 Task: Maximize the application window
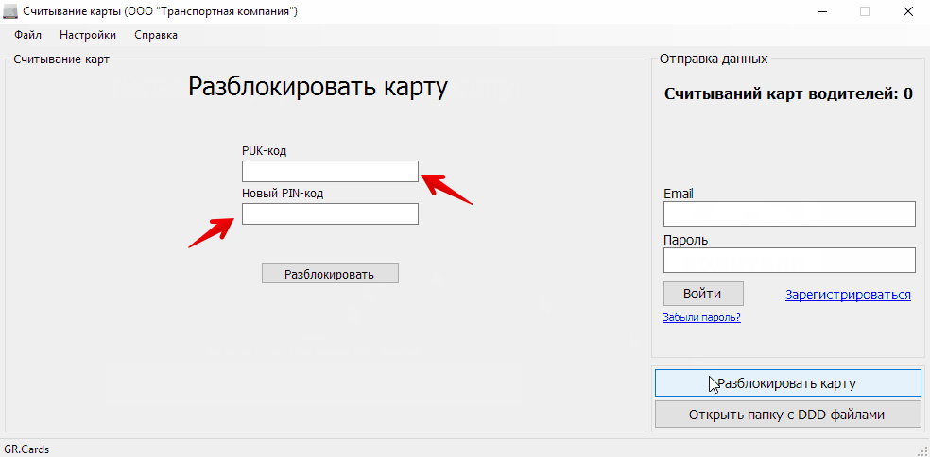pyautogui.click(x=864, y=11)
